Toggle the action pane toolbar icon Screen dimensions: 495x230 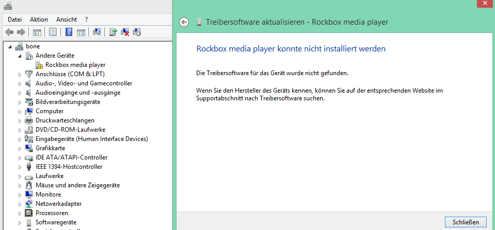tap(81, 32)
